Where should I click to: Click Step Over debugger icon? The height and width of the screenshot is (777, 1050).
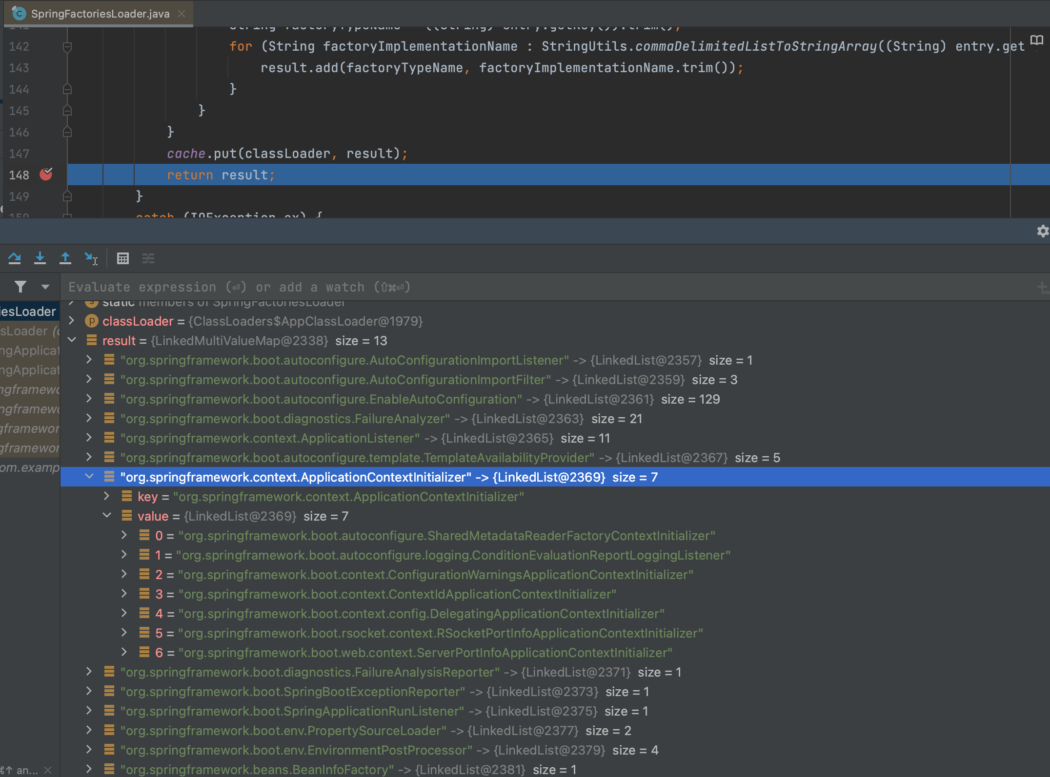click(15, 258)
